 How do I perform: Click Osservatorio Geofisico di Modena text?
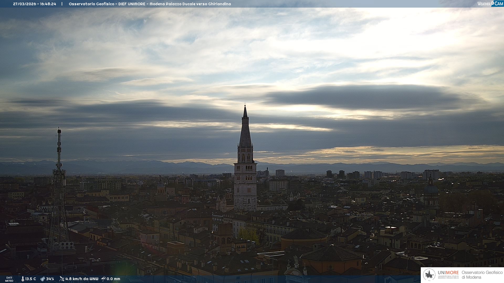482,275
